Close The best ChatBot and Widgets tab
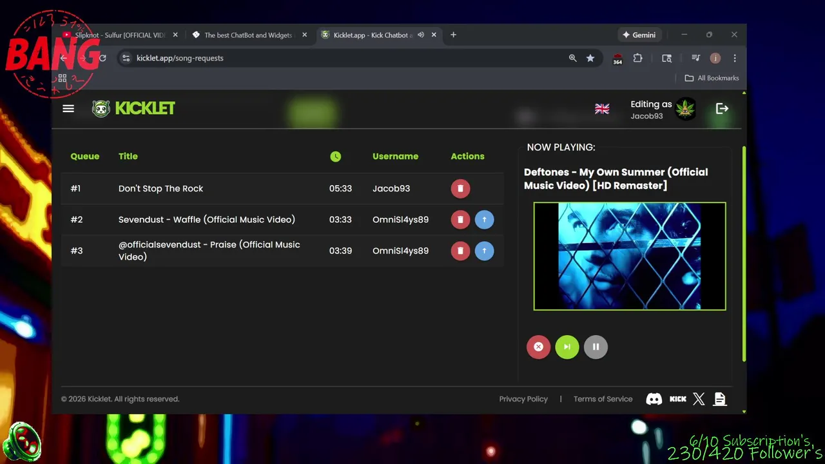 (x=304, y=35)
